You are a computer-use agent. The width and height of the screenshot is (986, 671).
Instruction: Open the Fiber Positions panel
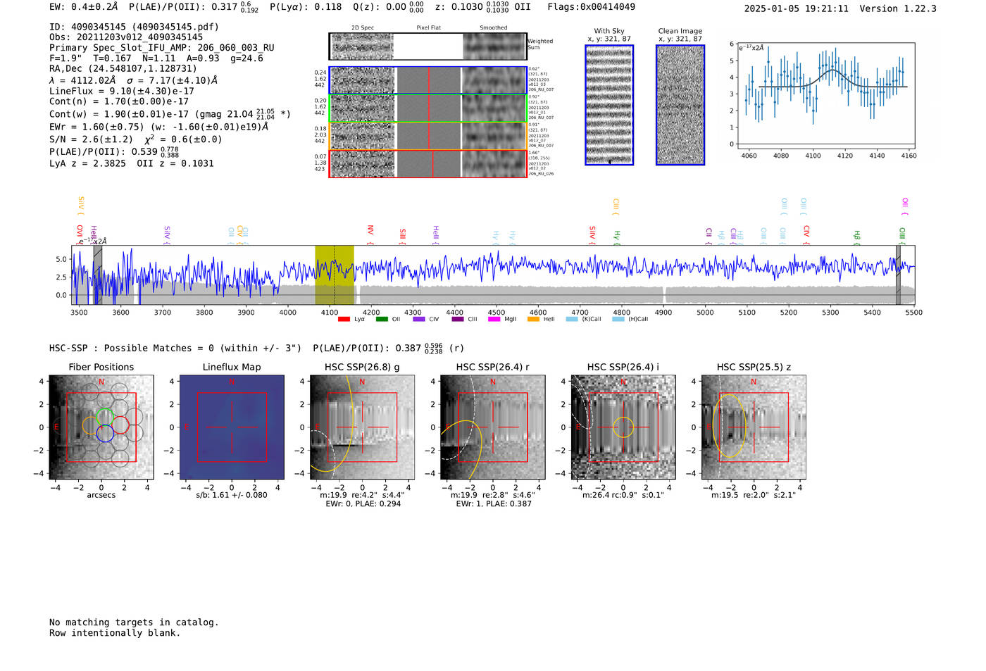tap(101, 427)
